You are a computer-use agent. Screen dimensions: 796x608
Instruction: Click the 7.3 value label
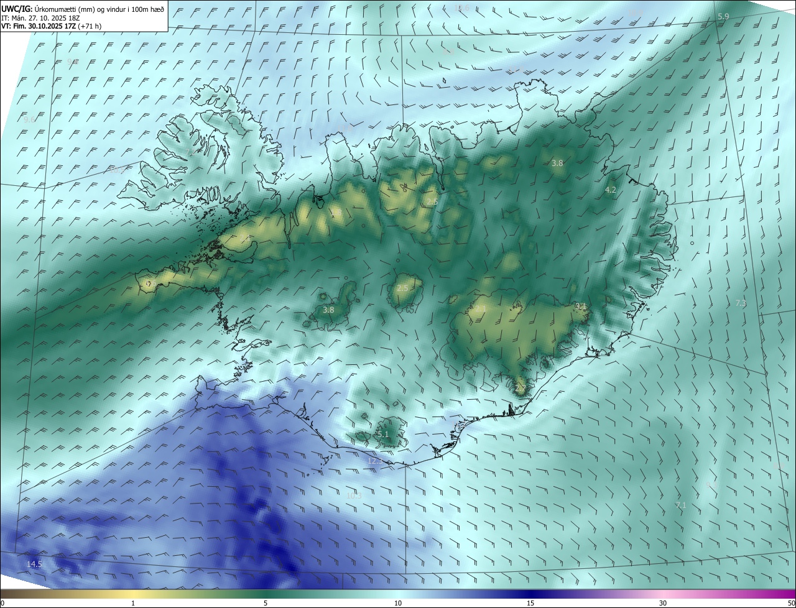(741, 303)
